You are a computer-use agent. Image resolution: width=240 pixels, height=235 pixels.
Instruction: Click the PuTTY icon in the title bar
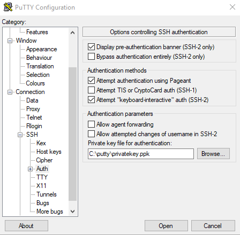click(8, 7)
